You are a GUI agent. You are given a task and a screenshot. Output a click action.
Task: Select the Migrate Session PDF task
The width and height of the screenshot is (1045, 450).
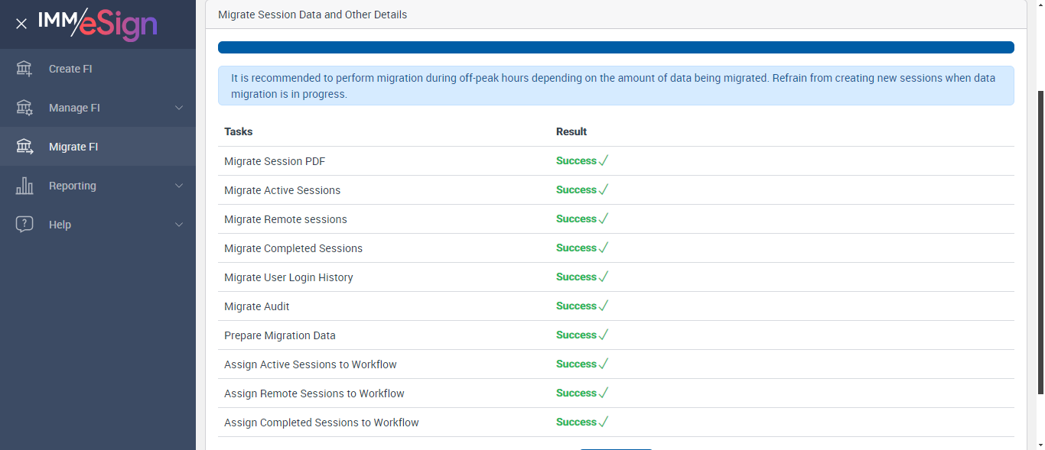pos(275,161)
